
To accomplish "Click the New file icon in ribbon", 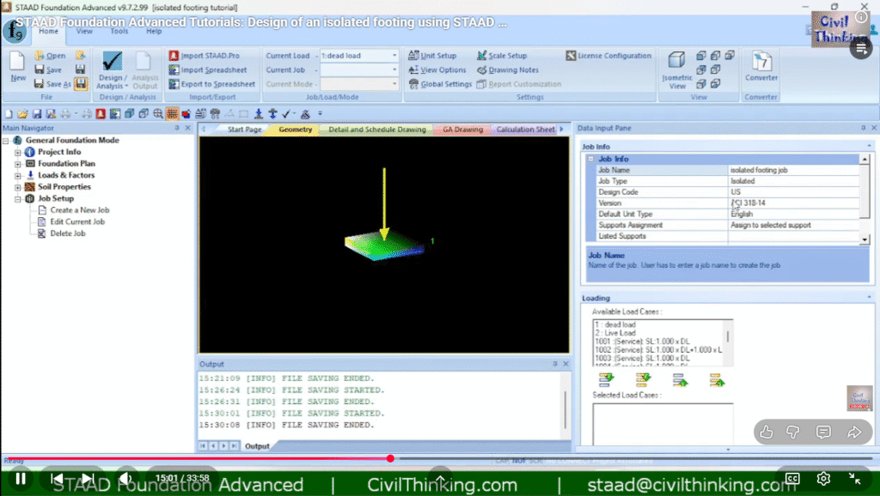I will click(x=18, y=63).
